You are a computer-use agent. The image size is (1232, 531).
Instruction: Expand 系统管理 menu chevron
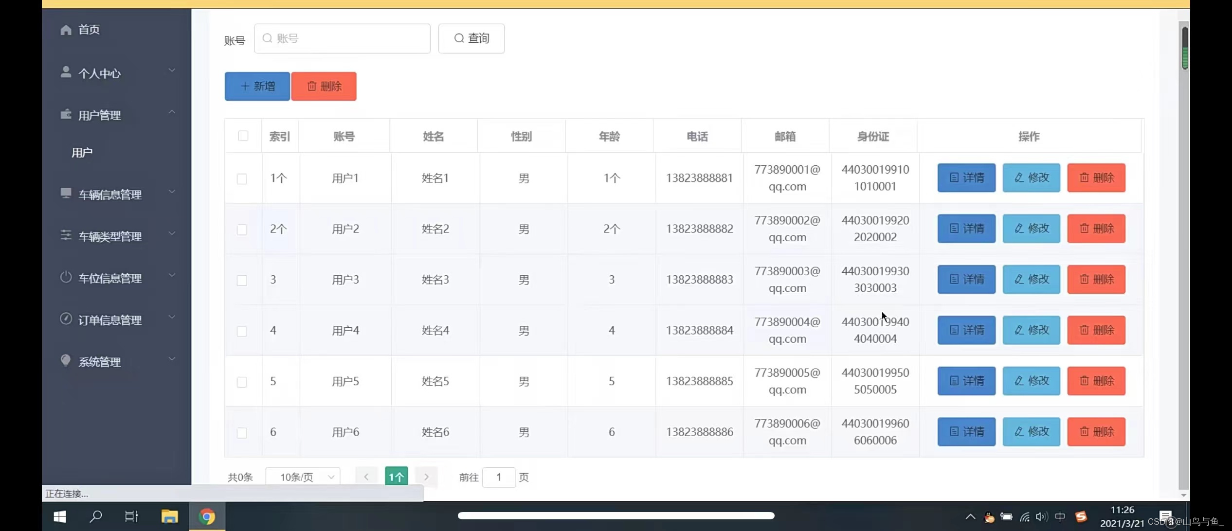(172, 359)
